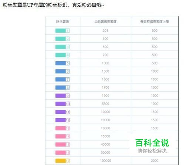Click the intimacy value 50000 for level 16
The height and width of the screenshot is (165, 185).
pos(105,152)
